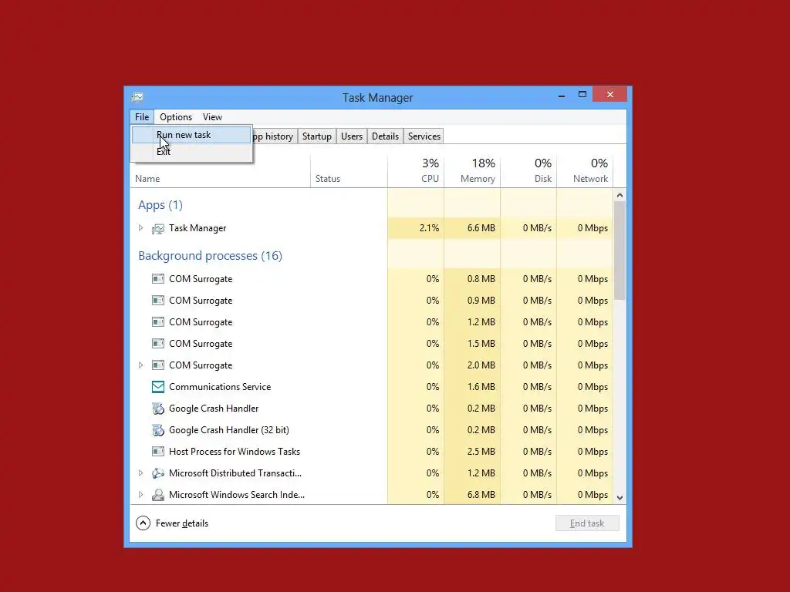
Task: Click the 1.6 MB memory value
Action: point(481,387)
